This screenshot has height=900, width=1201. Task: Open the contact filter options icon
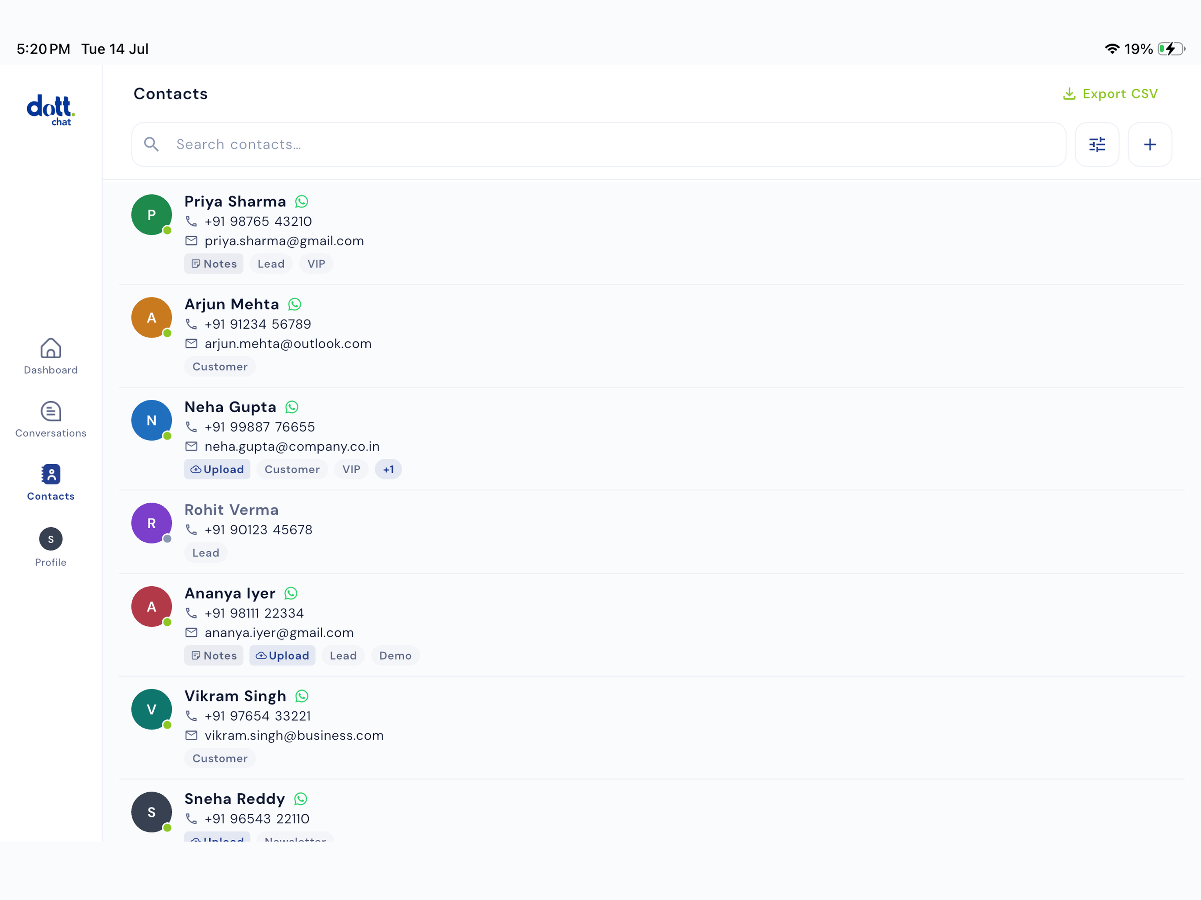coord(1097,145)
